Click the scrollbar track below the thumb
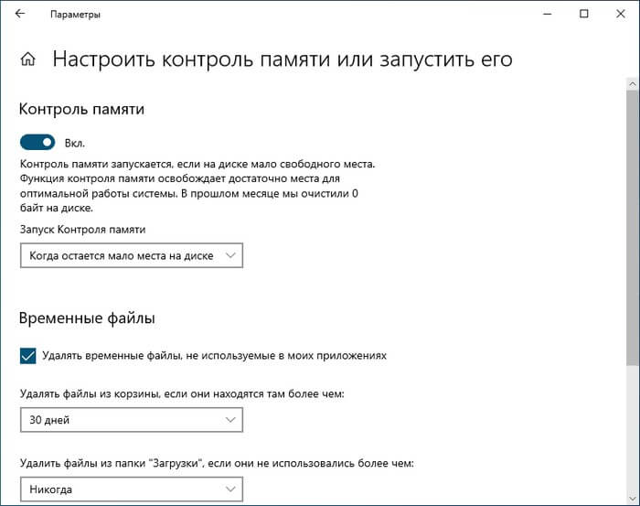The height and width of the screenshot is (506, 640). pos(632,430)
